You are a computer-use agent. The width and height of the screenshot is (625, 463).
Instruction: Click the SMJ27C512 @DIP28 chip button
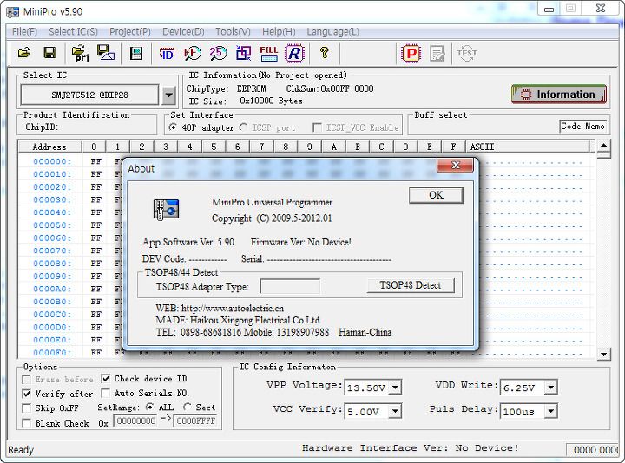(x=89, y=95)
